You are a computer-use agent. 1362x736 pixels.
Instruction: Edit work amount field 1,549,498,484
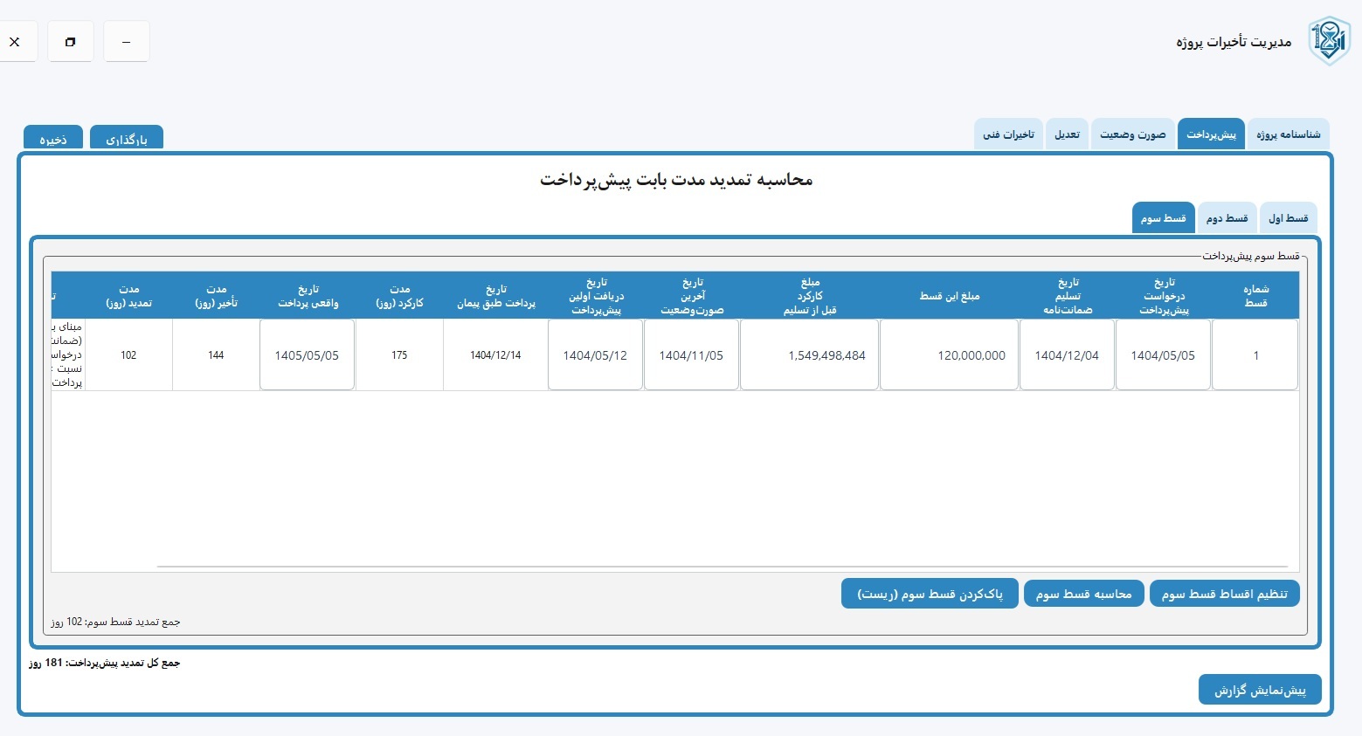(x=809, y=355)
